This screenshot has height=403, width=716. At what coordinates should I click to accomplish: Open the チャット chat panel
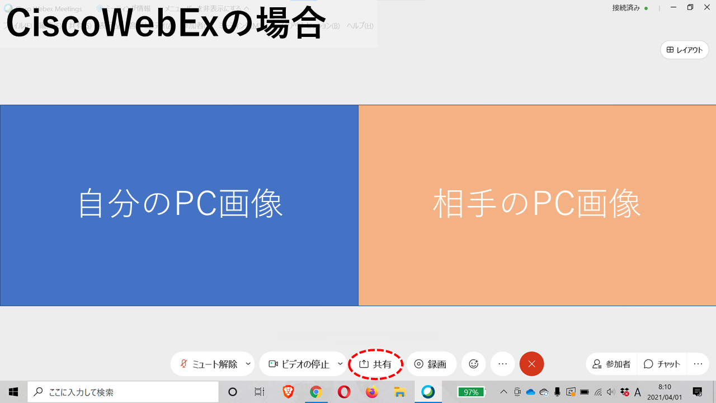click(x=662, y=364)
